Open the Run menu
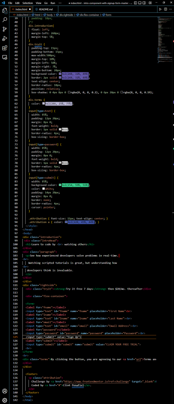 click(52, 3)
